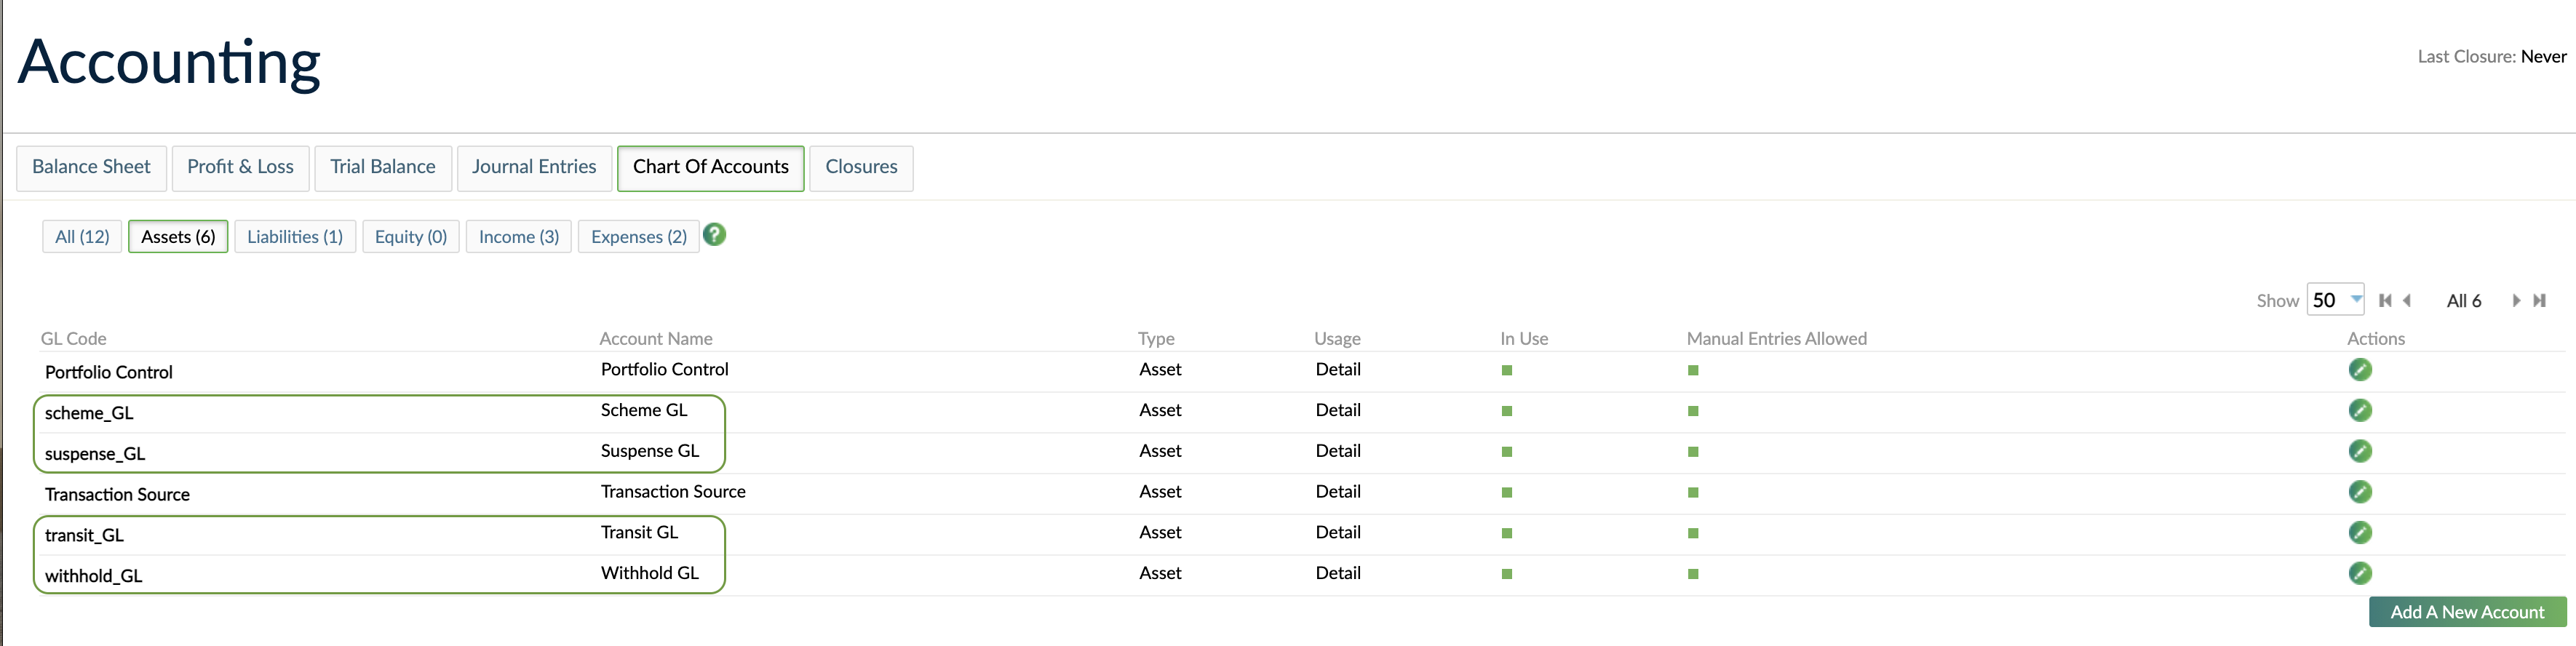Click In Use indicator for suspense_GL
The image size is (2576, 646).
[1507, 452]
